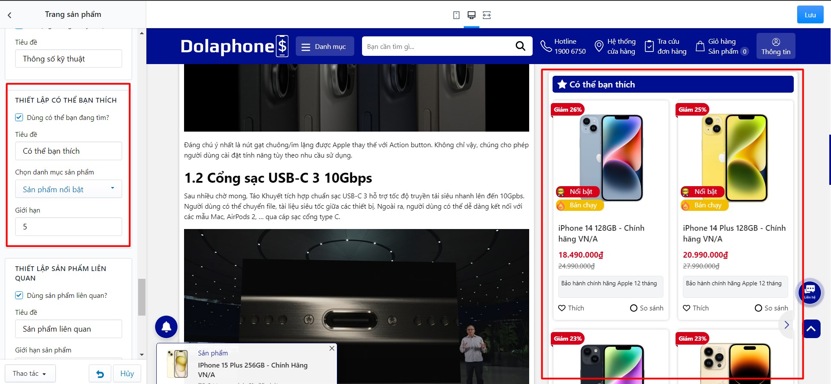Click the sidebar scroll up arrow

coord(142,33)
